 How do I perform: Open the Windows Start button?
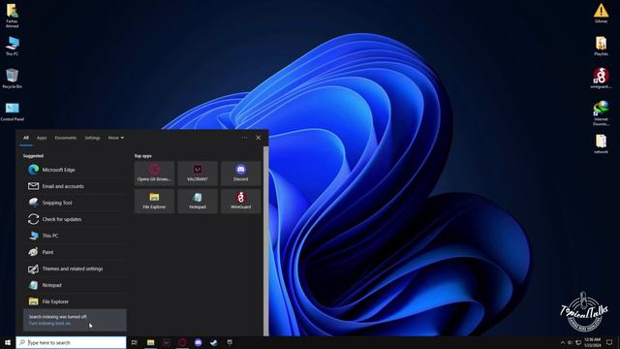[8, 342]
